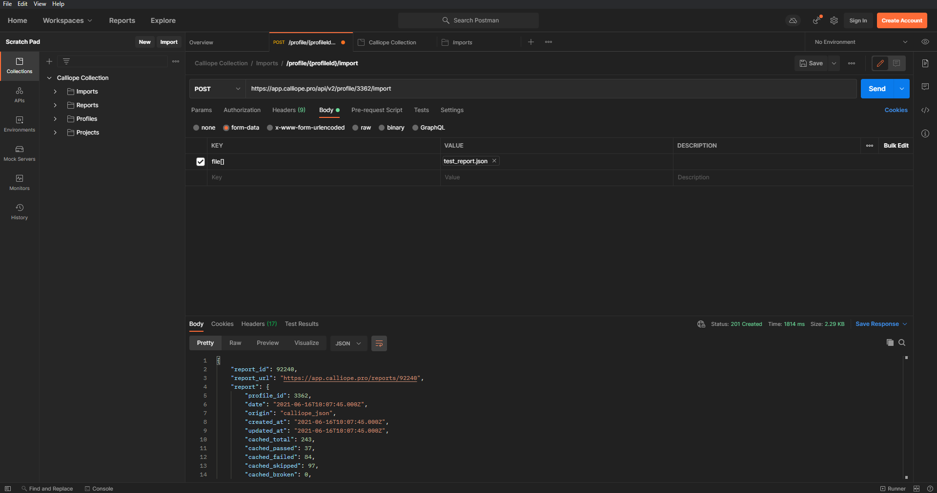937x493 pixels.
Task: Open the History sidebar panel
Action: click(20, 212)
